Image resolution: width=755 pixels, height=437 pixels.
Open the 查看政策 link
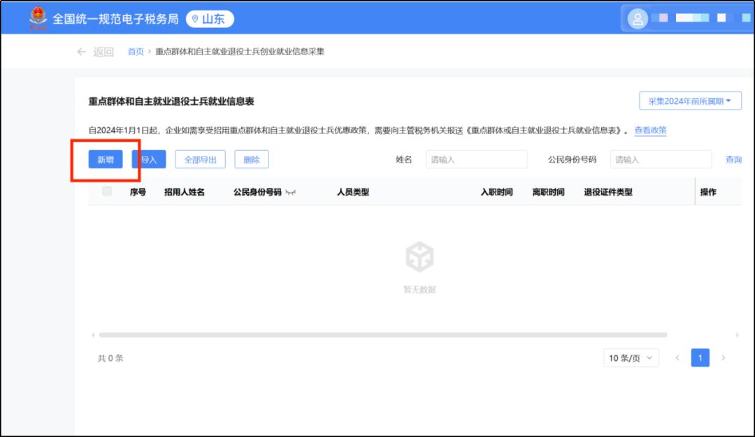coord(650,131)
